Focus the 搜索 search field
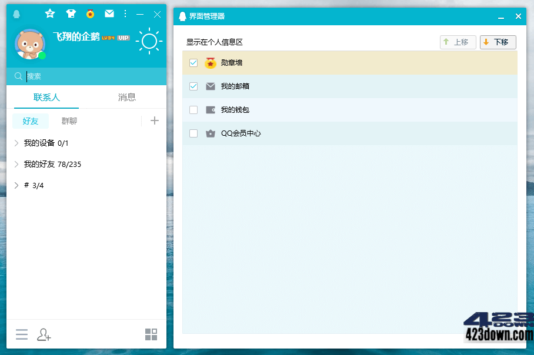 pyautogui.click(x=86, y=76)
